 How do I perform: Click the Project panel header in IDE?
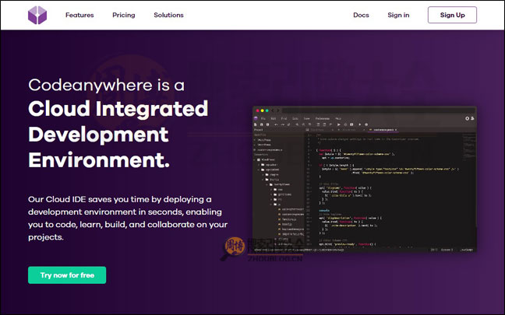(259, 130)
